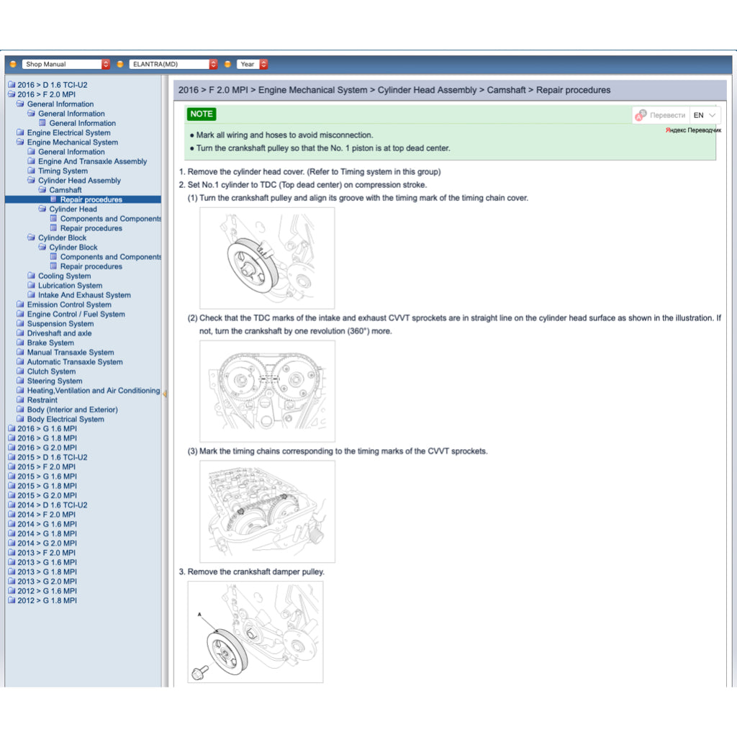
Task: Click the CVVT sprockets TDC marks illustration
Action: point(267,391)
